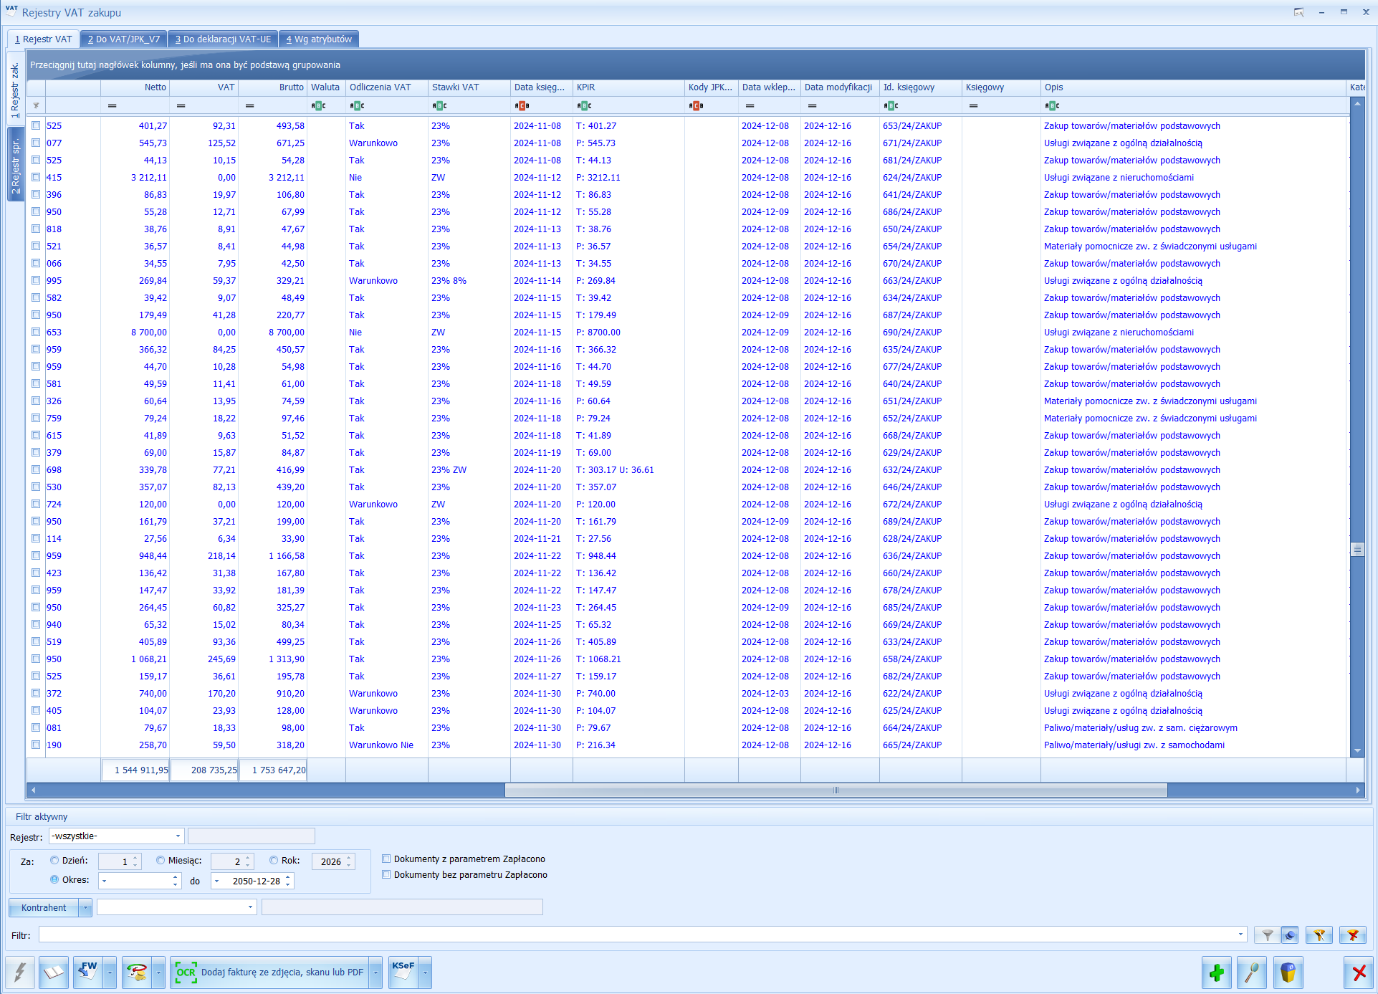This screenshot has height=994, width=1378.
Task: Check the row checkbox for entry 415
Action: 36,177
